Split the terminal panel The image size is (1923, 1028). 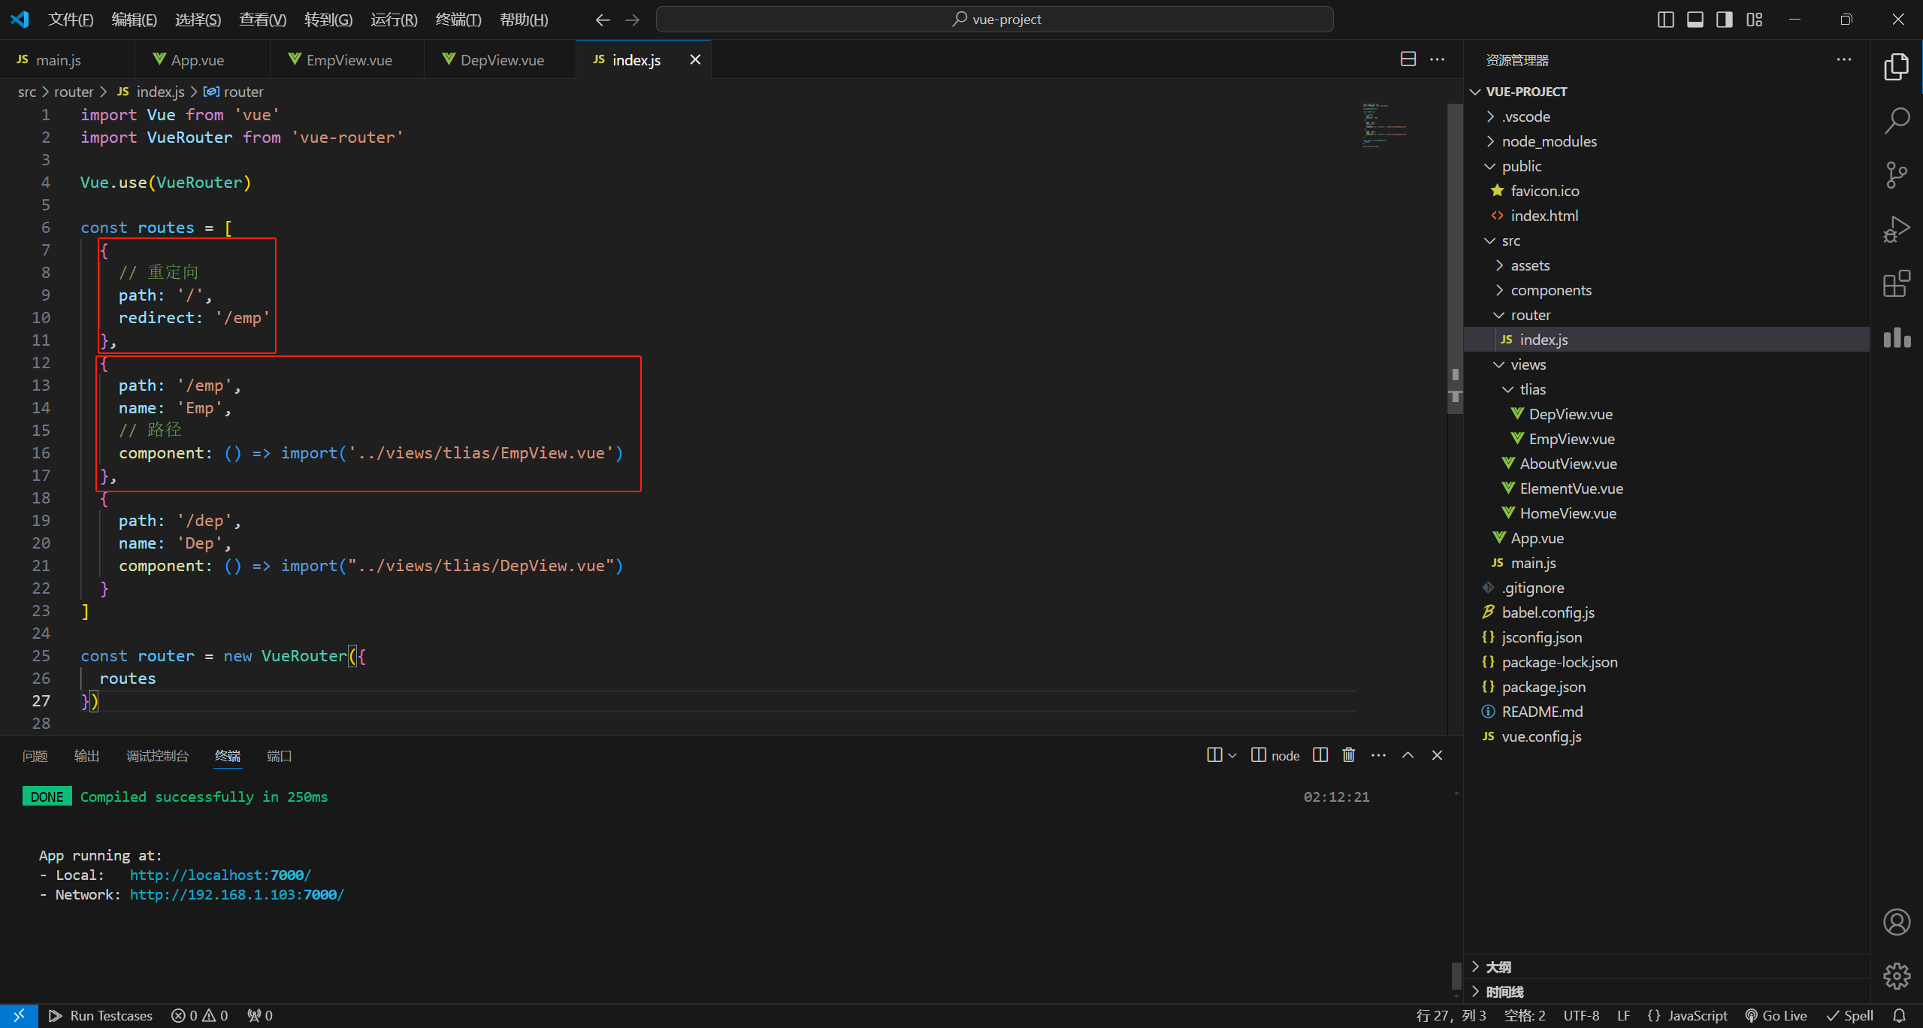(x=1320, y=755)
